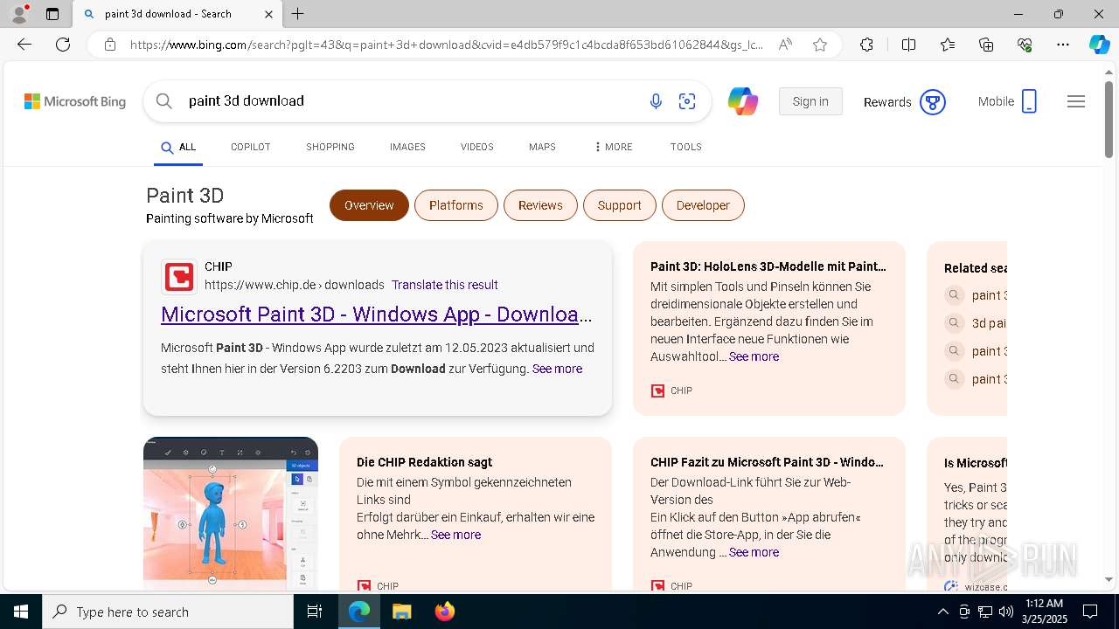The image size is (1119, 629).
Task: Open the TOOLS filter option
Action: [x=686, y=147]
